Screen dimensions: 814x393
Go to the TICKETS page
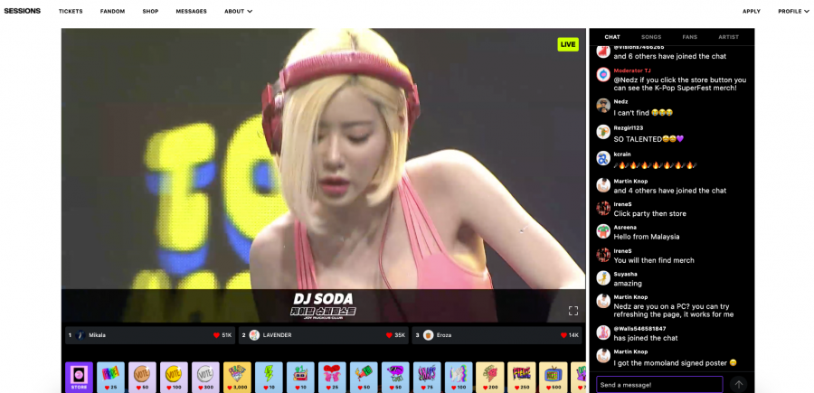pos(71,12)
